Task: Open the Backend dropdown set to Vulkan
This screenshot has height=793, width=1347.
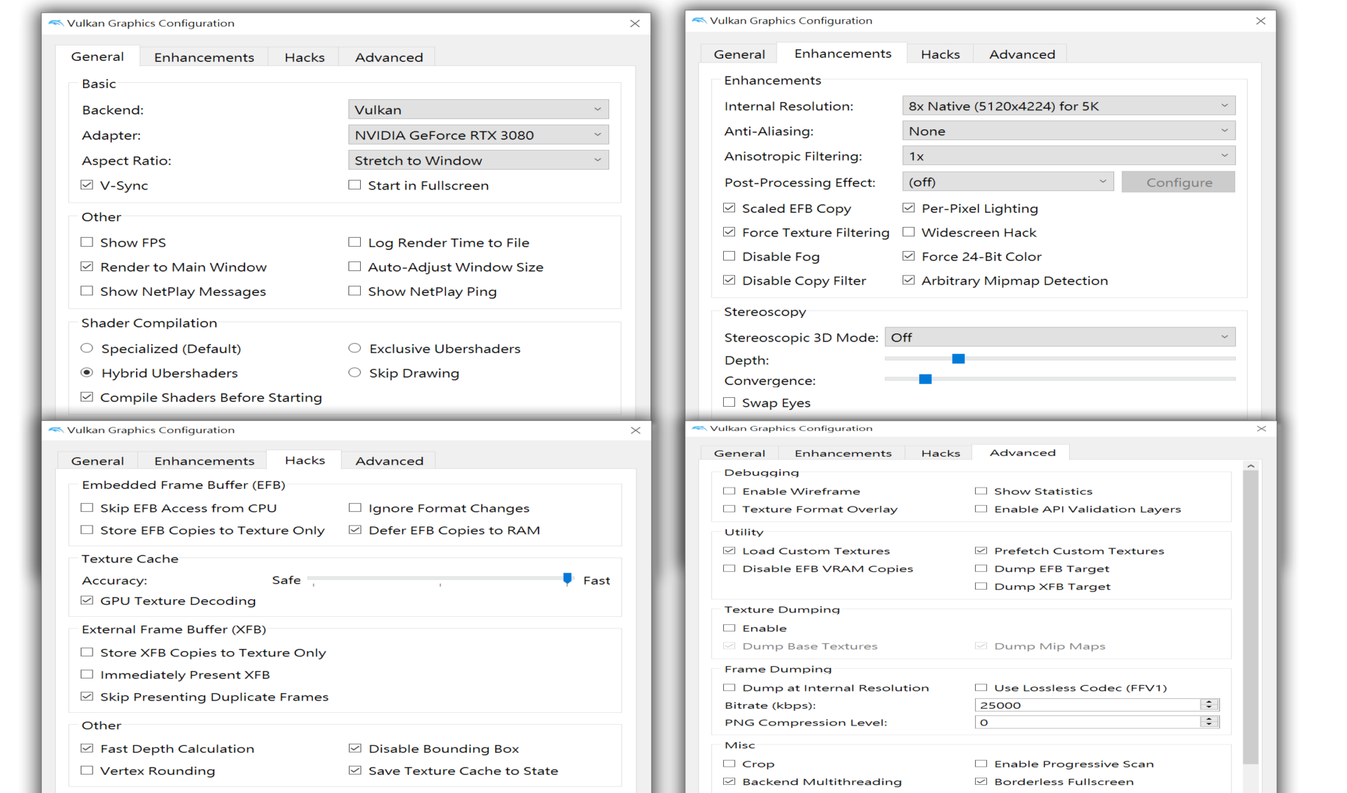Action: [x=478, y=109]
